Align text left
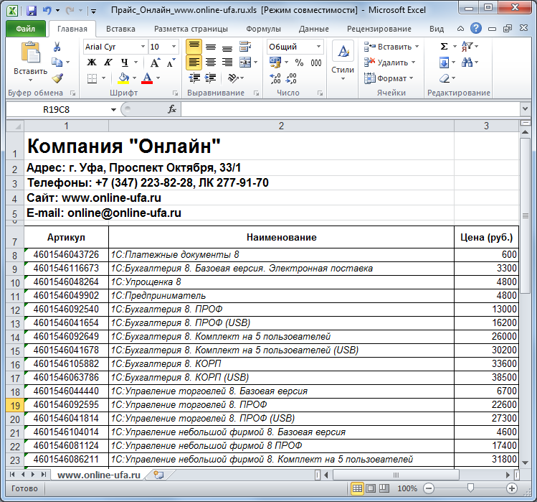537x502 pixels. [x=194, y=62]
